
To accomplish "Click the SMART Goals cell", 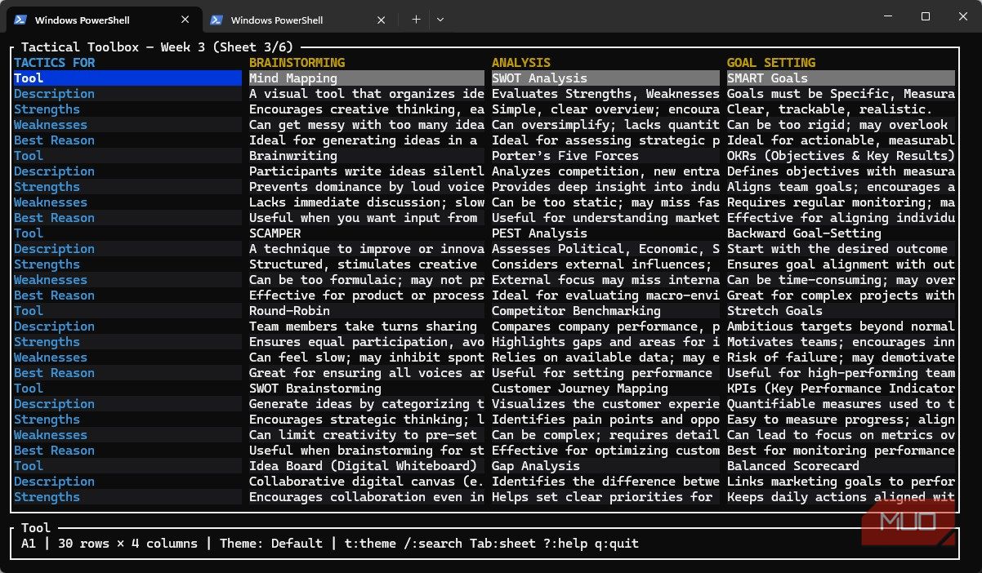I will click(841, 78).
